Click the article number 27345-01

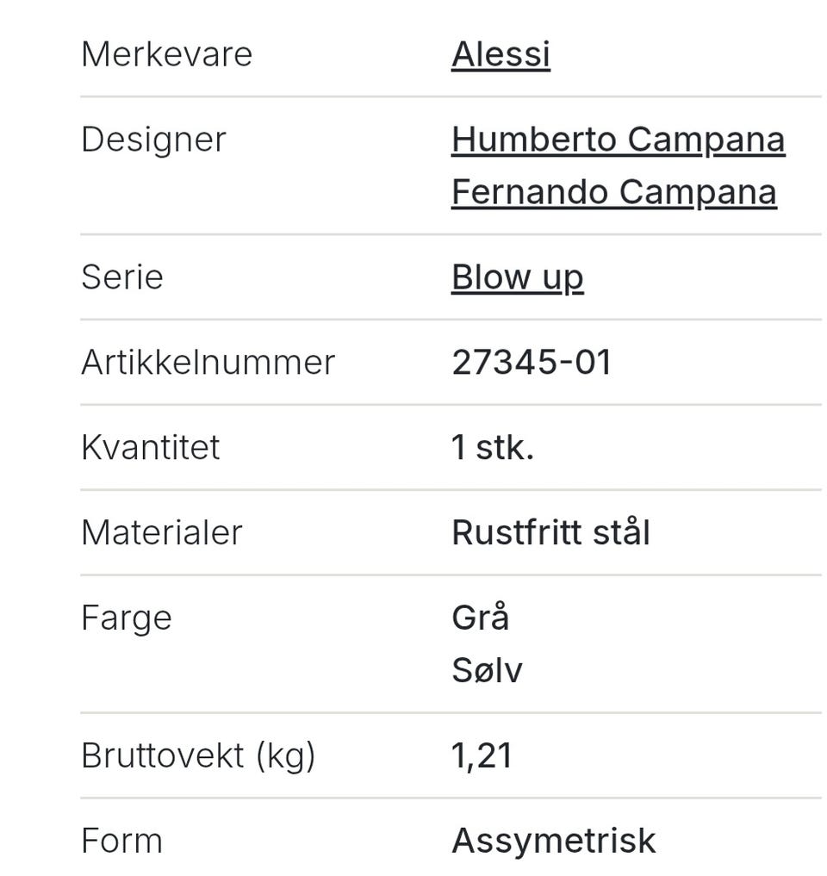point(532,362)
